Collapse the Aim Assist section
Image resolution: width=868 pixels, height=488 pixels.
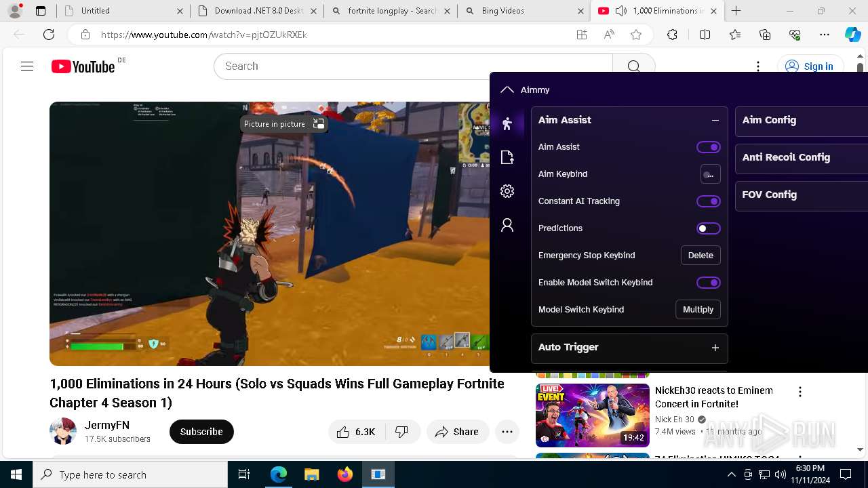[x=715, y=120]
